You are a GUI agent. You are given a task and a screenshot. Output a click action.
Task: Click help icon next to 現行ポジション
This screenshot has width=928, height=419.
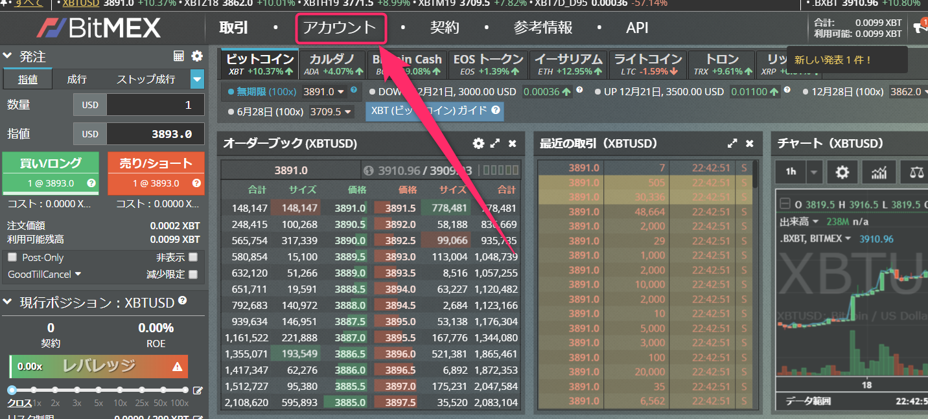click(x=183, y=301)
